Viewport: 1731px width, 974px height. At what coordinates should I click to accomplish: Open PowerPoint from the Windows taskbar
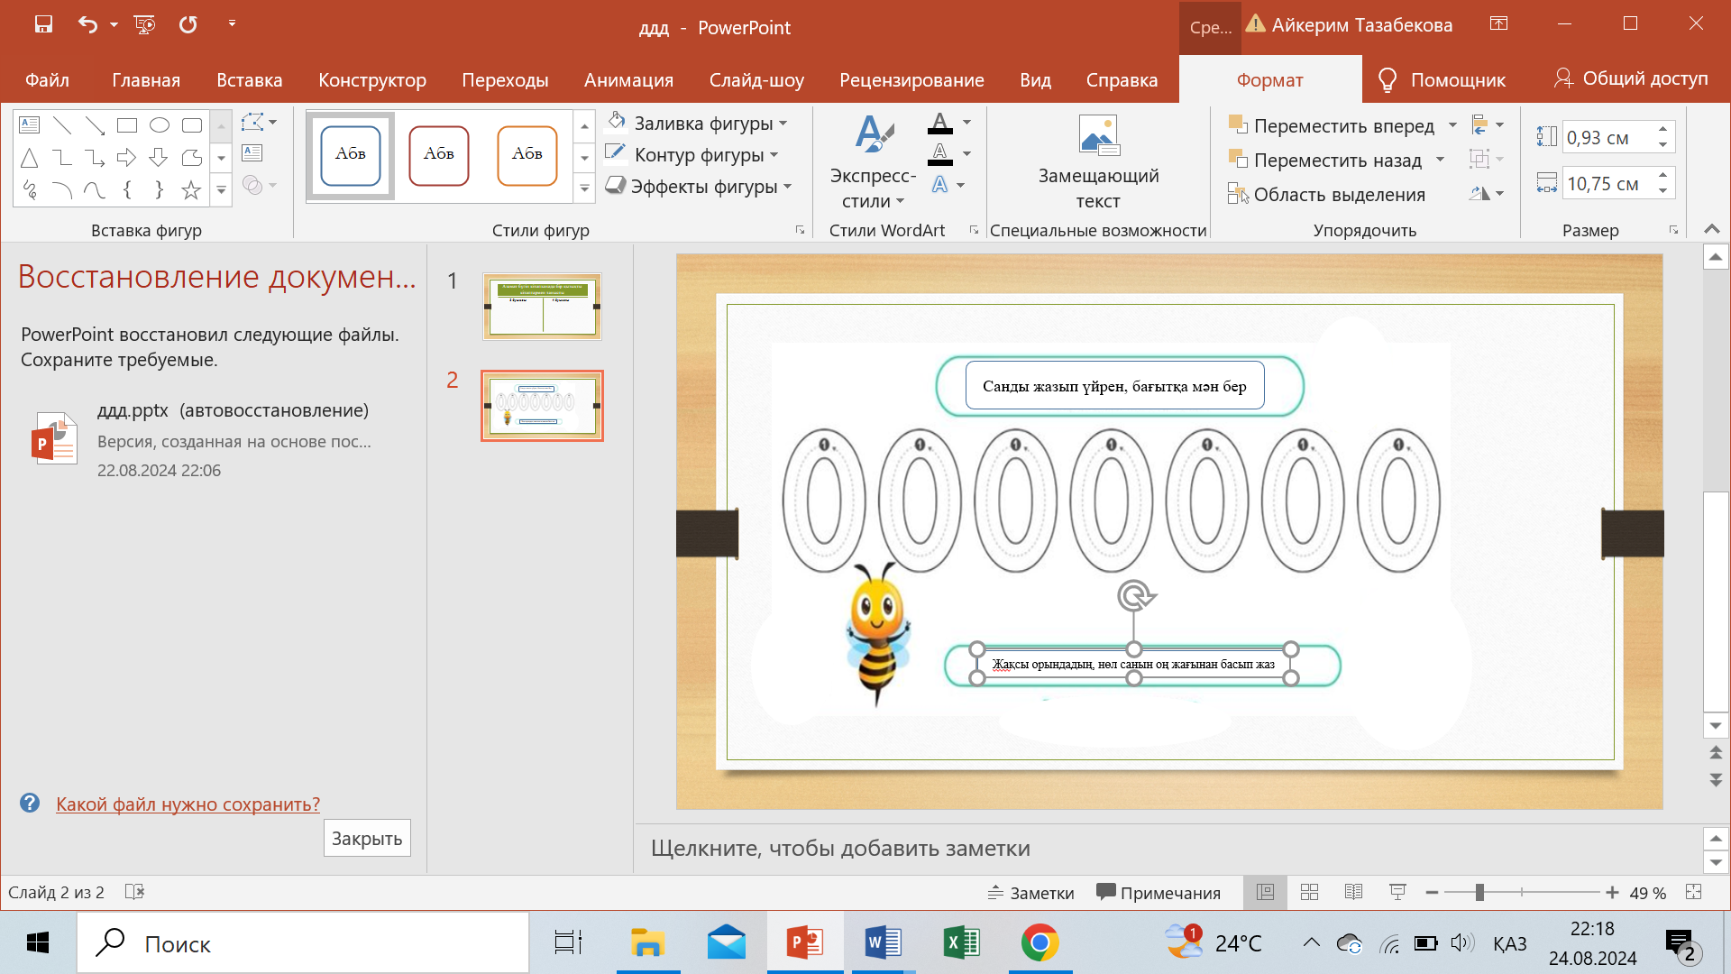click(x=804, y=943)
